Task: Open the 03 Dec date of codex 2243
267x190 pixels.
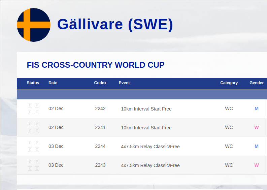Action: pos(56,165)
